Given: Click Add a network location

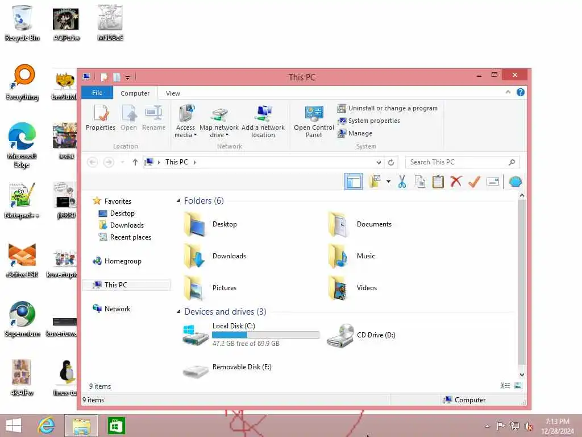Looking at the screenshot, I should 263,121.
